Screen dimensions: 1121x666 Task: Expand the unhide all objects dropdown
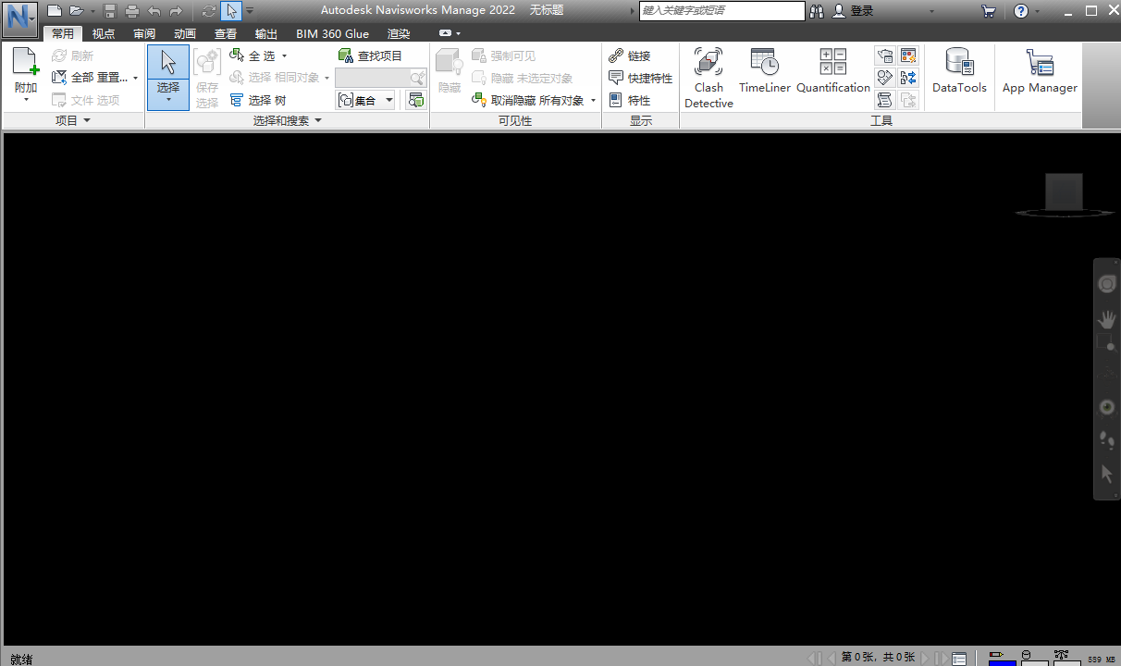click(593, 100)
